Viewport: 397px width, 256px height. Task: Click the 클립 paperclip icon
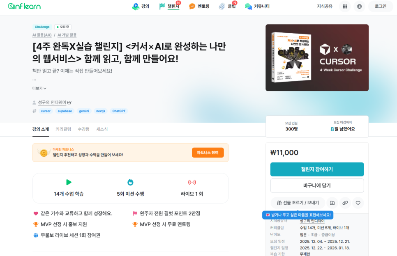tap(222, 6)
